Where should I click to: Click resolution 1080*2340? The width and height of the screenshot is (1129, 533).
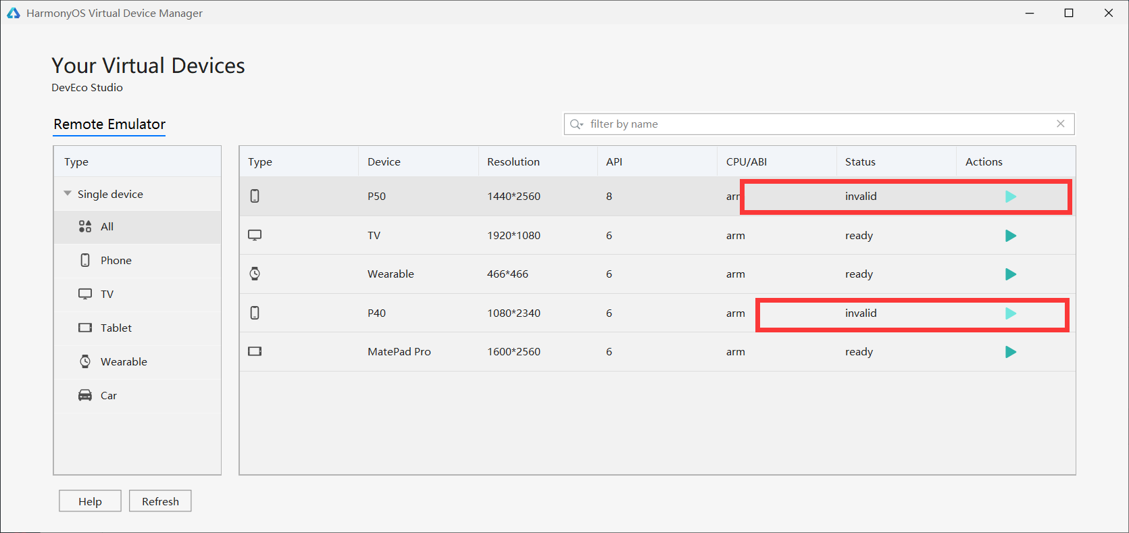pyautogui.click(x=513, y=313)
